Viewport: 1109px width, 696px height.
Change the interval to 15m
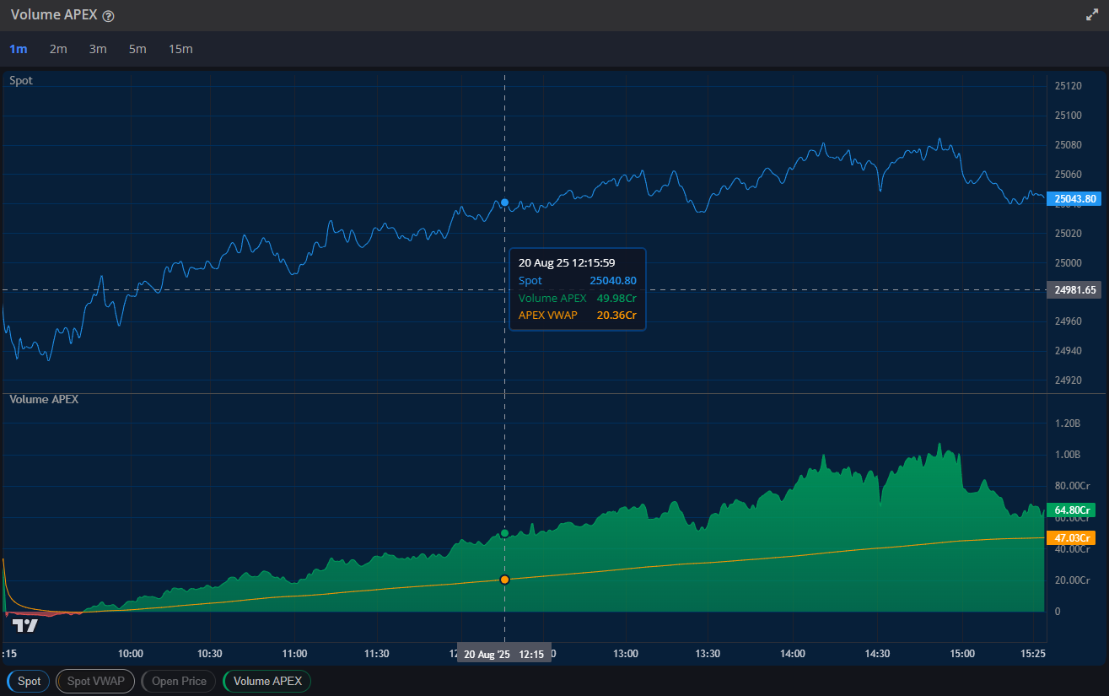[x=180, y=49]
